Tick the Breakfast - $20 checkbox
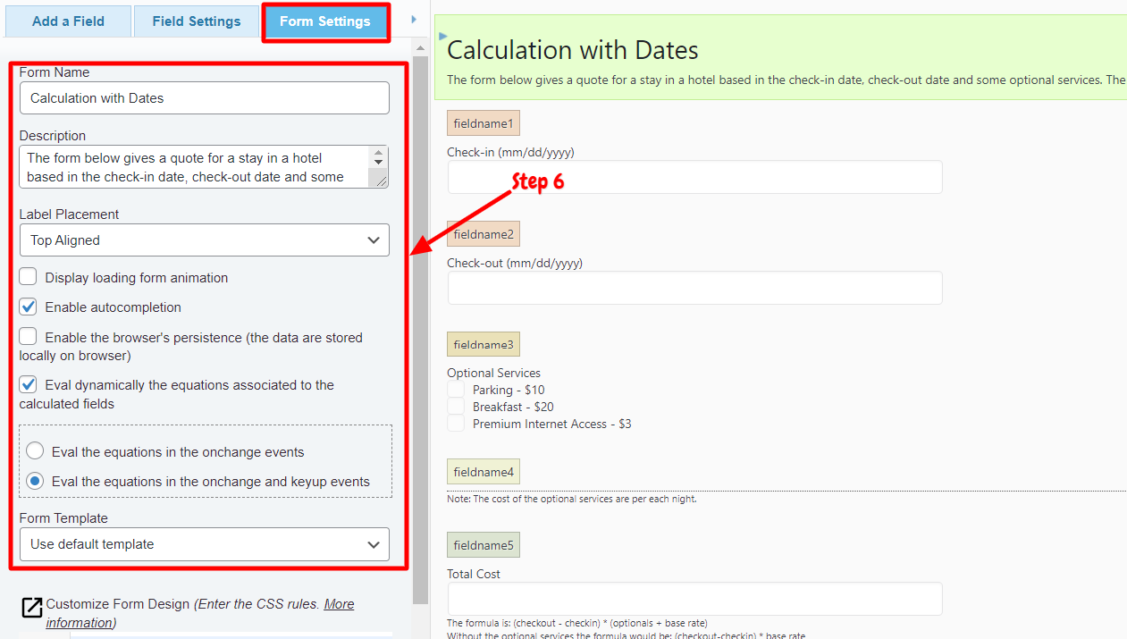The image size is (1127, 639). pos(456,407)
